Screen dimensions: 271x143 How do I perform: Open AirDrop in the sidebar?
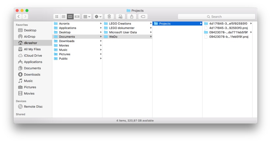(29, 37)
